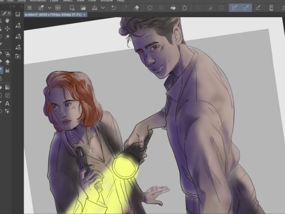Select the Eraser tool in tool palette
The image size is (285, 214).
coord(7,62)
